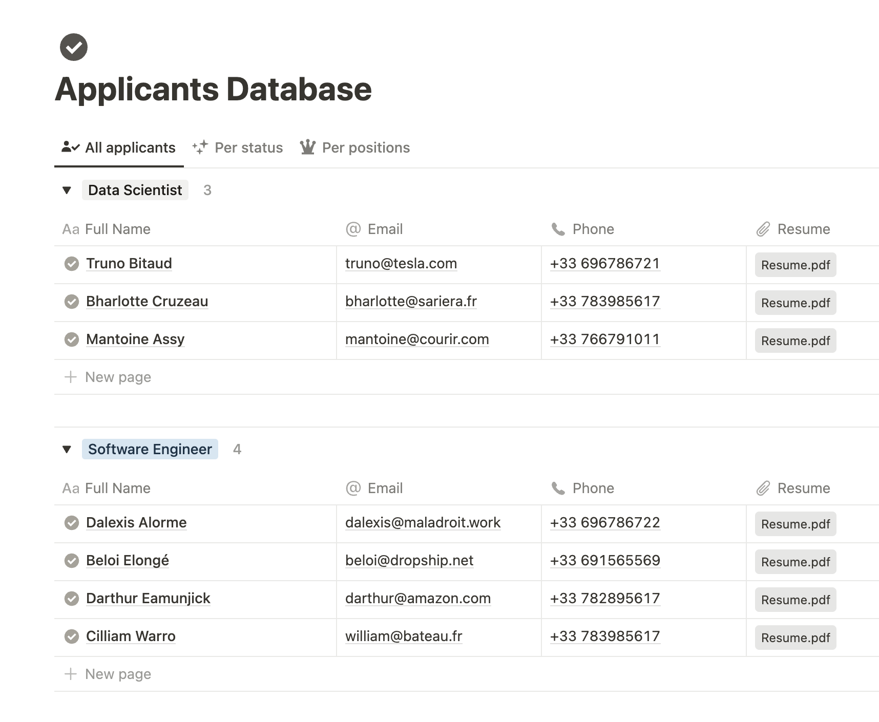Click the phone icon in the Phone column header
879x722 pixels.
558,229
